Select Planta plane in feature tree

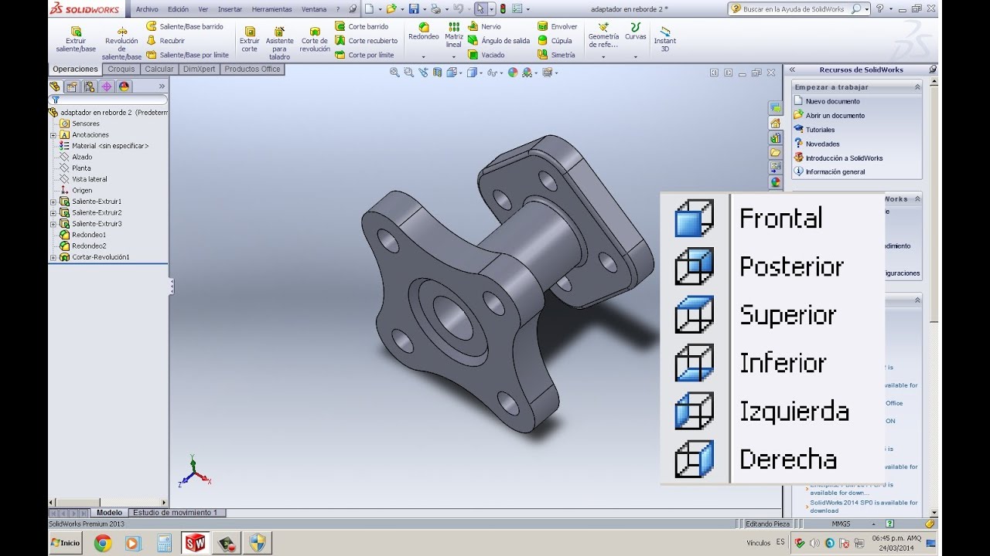click(75, 168)
